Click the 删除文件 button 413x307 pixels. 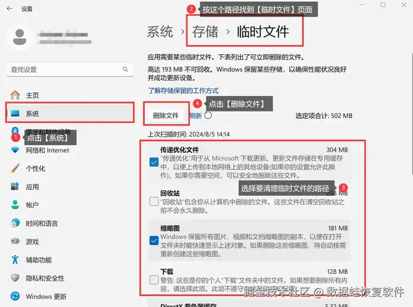point(166,116)
